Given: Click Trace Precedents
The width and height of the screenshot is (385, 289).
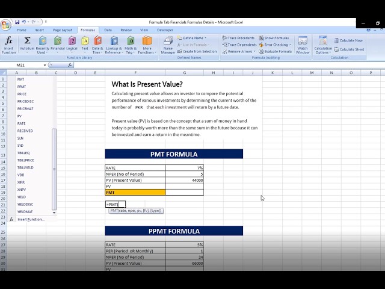Looking at the screenshot, I should (x=238, y=38).
